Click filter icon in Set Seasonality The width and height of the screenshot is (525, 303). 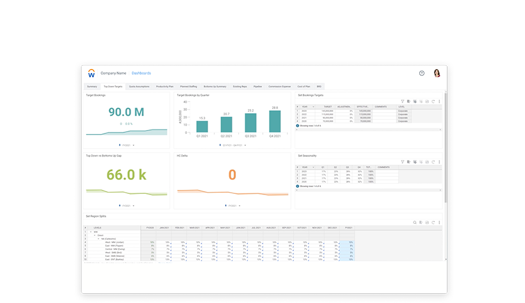pos(402,162)
